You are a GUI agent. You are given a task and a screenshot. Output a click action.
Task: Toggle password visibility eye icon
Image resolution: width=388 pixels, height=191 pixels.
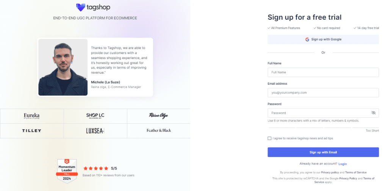coord(373,113)
